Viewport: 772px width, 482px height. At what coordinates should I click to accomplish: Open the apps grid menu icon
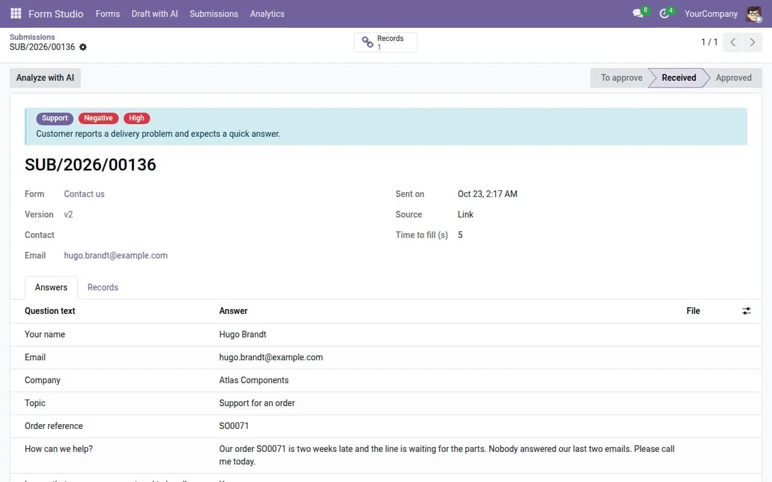[x=16, y=13]
